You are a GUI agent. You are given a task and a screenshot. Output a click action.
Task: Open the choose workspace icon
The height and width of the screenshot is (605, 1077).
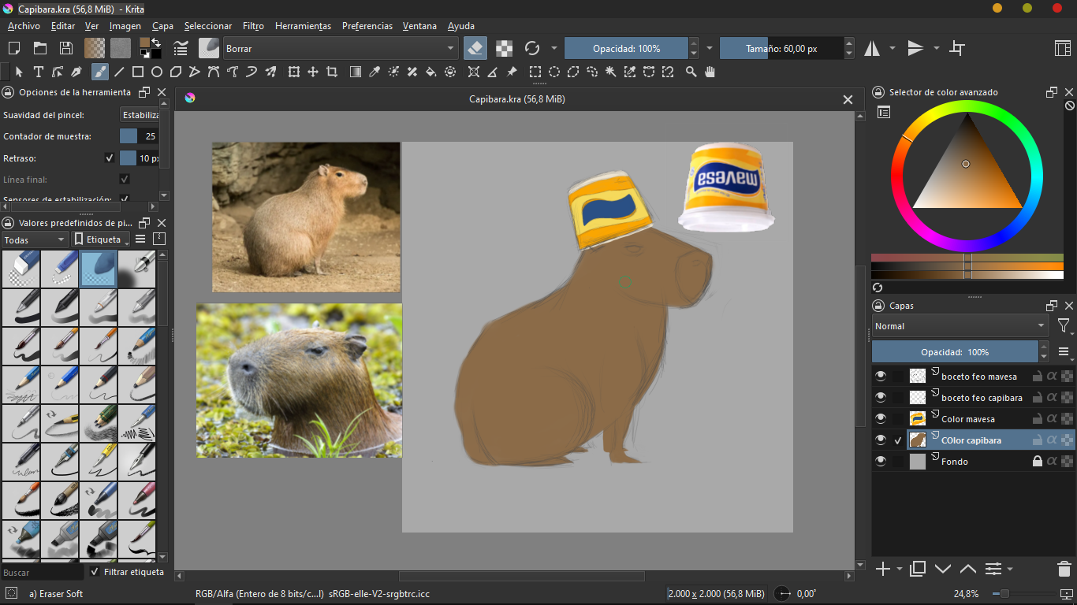pyautogui.click(x=1063, y=48)
